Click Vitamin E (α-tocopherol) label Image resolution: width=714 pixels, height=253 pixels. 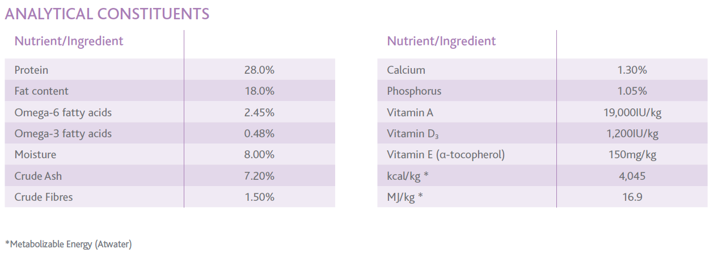click(446, 155)
